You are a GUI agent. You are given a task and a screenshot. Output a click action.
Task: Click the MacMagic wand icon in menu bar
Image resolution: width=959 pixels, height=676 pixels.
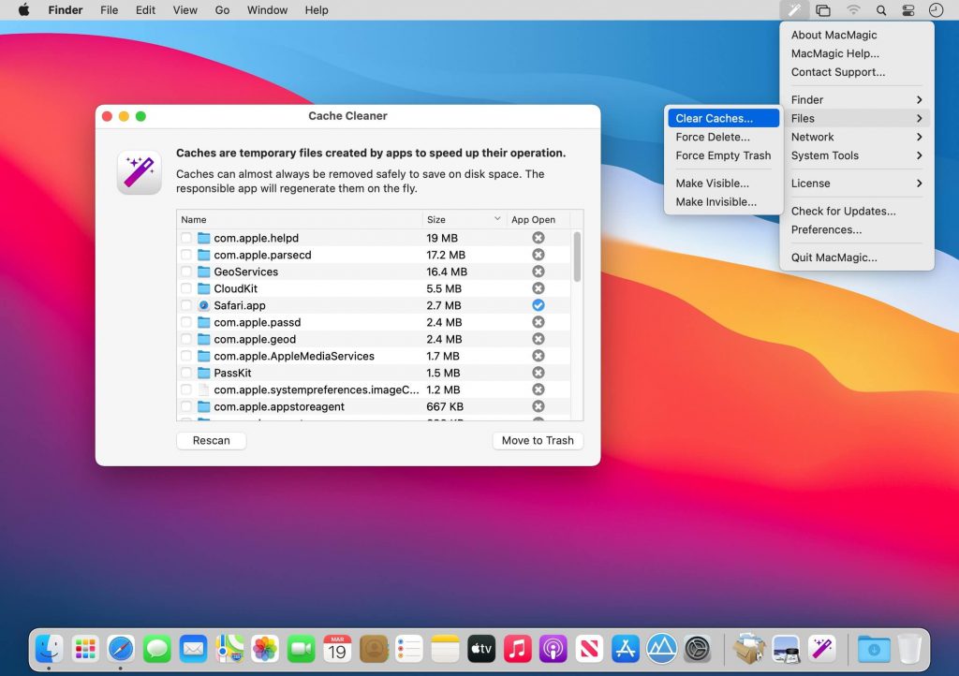coord(792,10)
